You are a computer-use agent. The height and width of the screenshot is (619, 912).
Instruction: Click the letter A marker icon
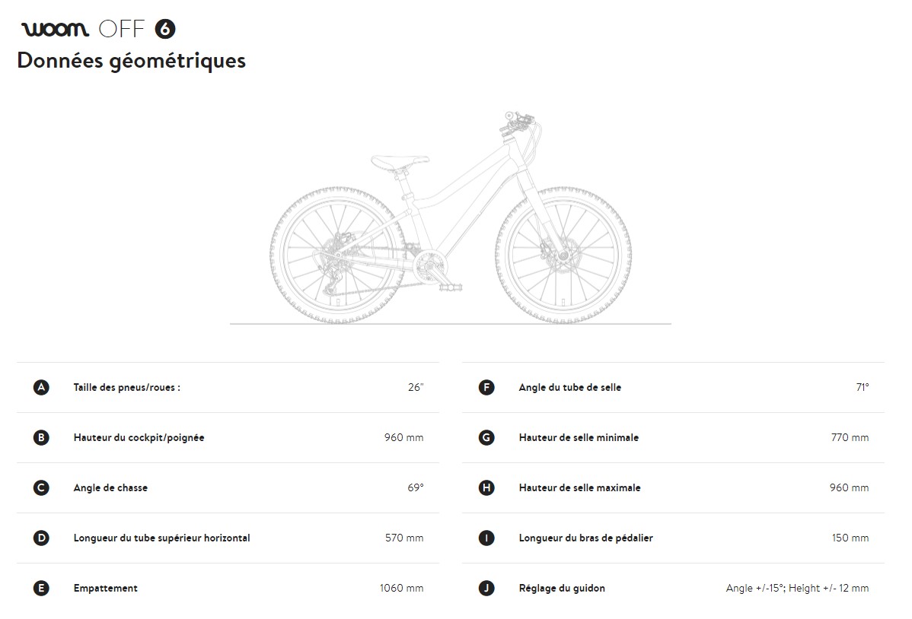[41, 387]
